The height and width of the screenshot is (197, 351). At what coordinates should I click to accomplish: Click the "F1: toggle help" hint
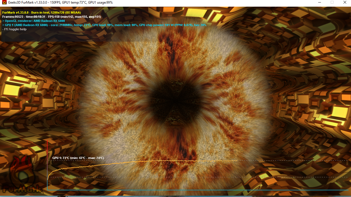[x=14, y=29]
